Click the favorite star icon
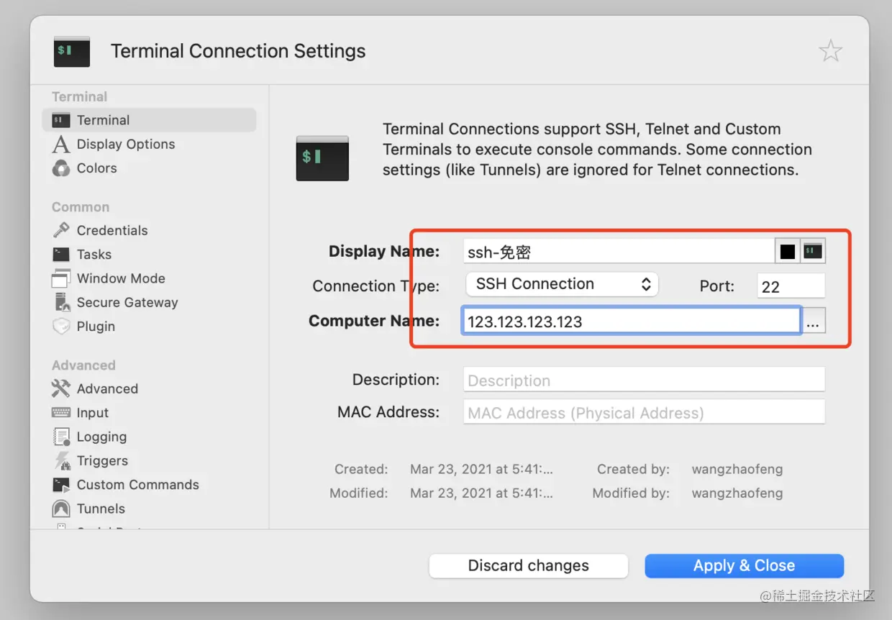 (x=830, y=51)
